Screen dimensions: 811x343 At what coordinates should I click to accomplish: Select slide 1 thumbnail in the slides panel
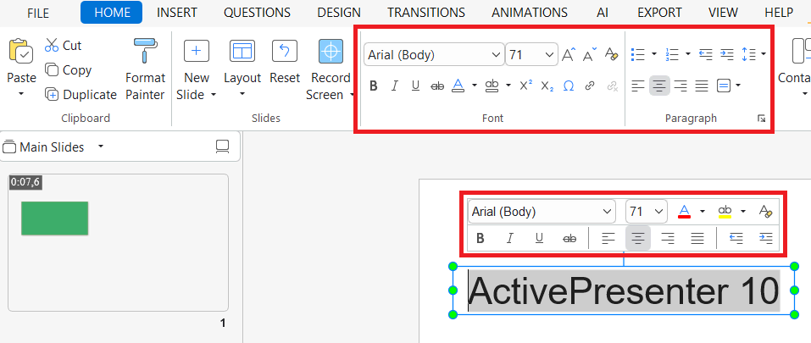(118, 242)
